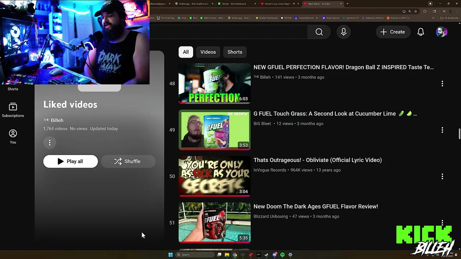Open the KickBot Dashboard bookmark
The image size is (461, 259).
[x=266, y=18]
